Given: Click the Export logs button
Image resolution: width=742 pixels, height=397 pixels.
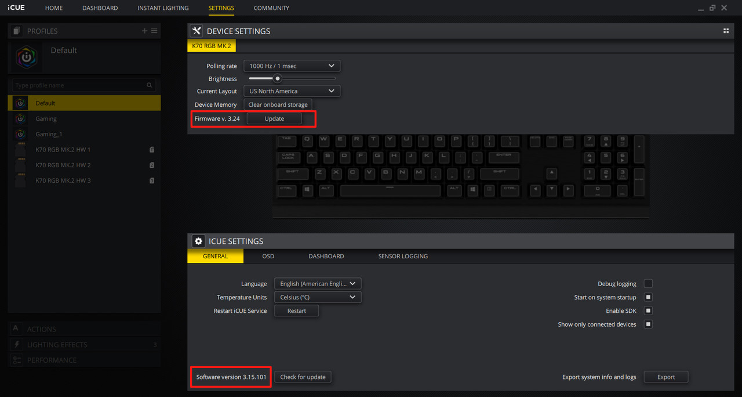Looking at the screenshot, I should [x=666, y=377].
